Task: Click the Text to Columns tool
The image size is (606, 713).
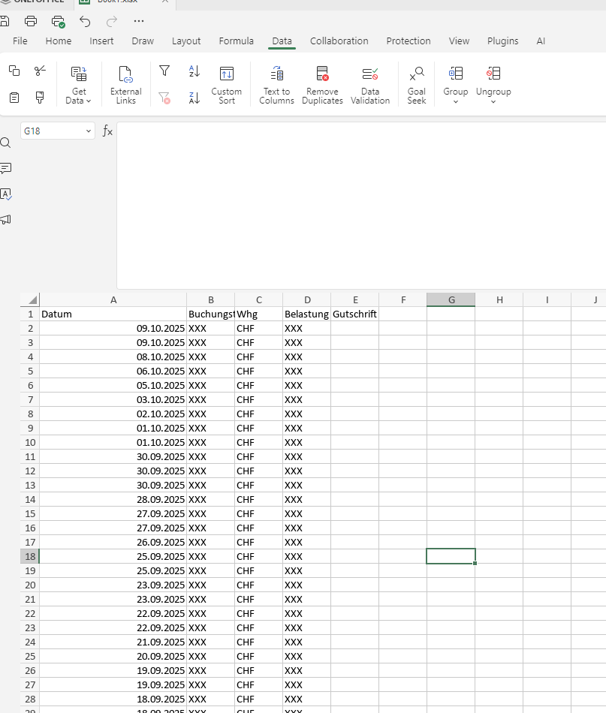Action: point(276,84)
